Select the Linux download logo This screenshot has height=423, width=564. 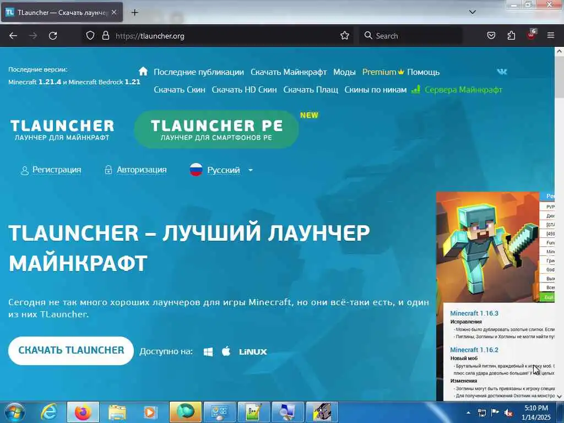[253, 352]
